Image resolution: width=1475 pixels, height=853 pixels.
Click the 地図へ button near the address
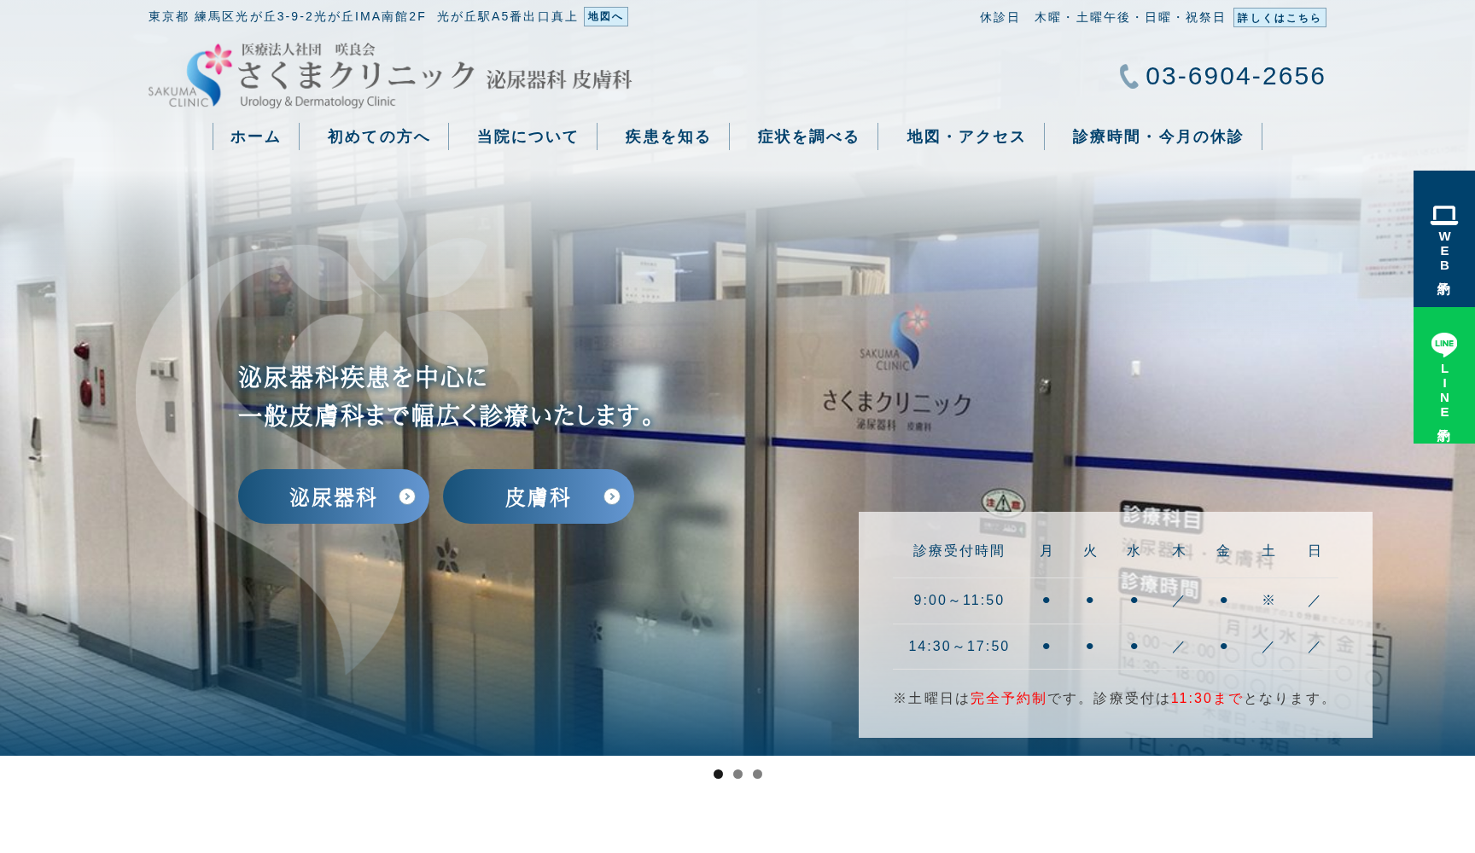point(605,16)
